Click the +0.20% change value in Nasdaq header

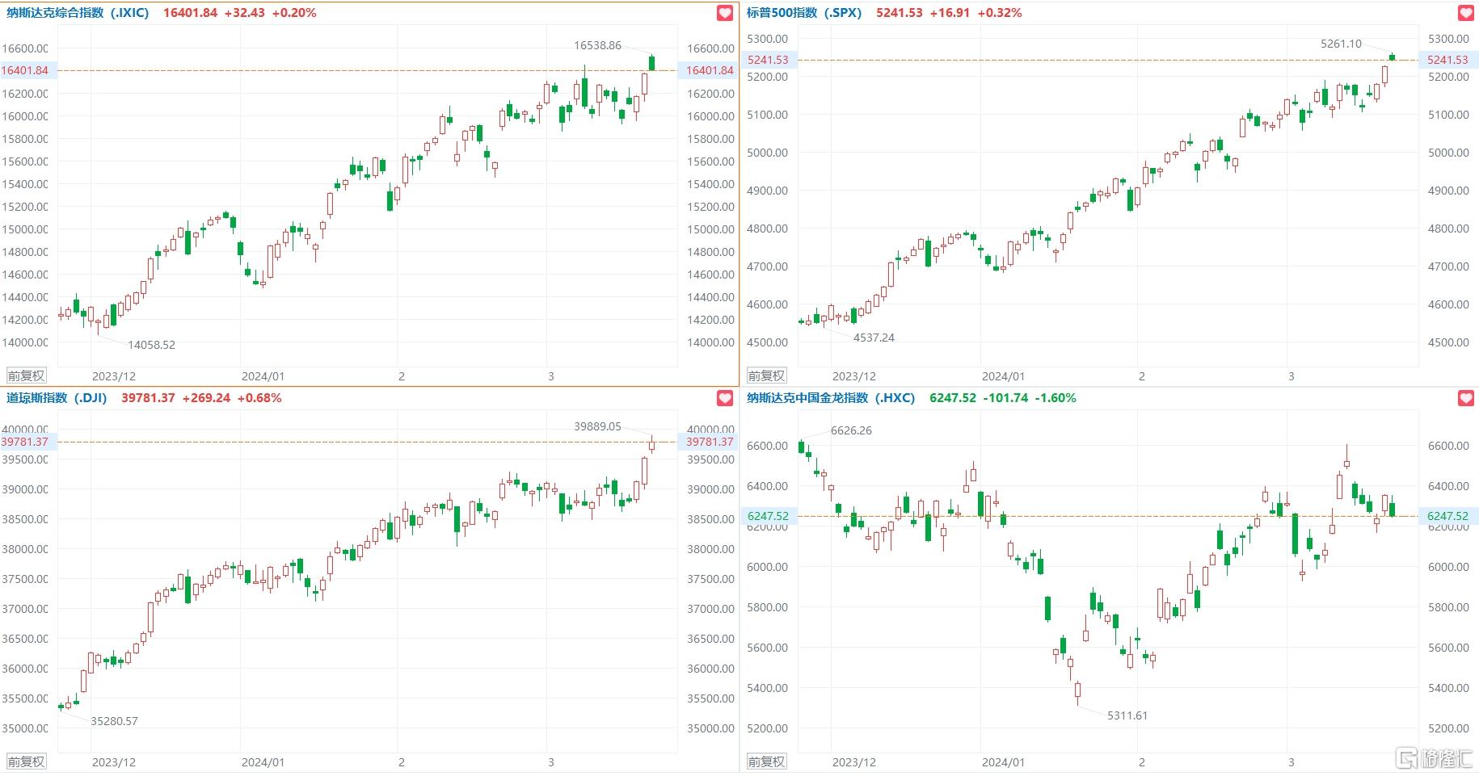click(294, 13)
